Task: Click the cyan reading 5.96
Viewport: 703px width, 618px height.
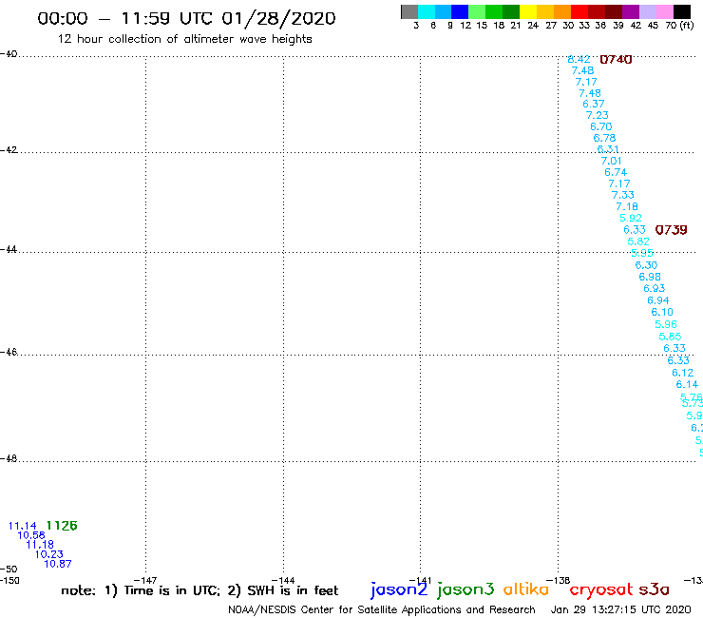Action: [666, 324]
